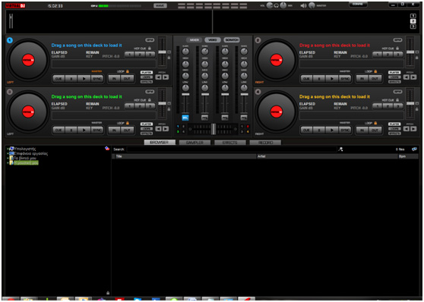Set loop OUT on deck 1
This screenshot has width=424, height=302.
[x=127, y=79]
